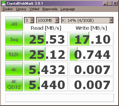Open the Napoveda menu
Image resolution: width=119 pixels, height=106 pixels.
[50, 9]
